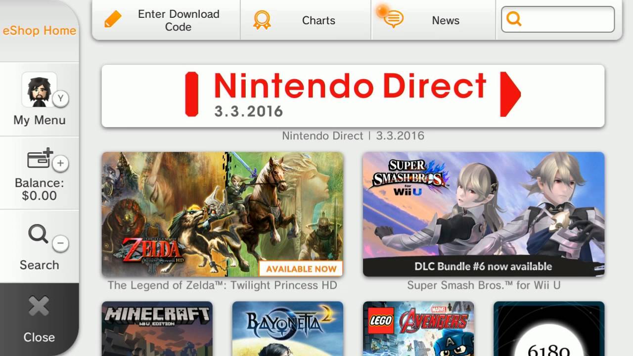Click the sidebar Search magnifying glass icon
The height and width of the screenshot is (356, 633).
click(39, 234)
